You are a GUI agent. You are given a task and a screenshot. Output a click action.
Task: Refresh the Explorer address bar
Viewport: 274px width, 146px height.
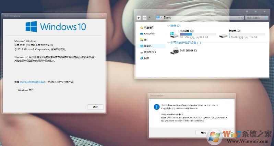point(242,18)
